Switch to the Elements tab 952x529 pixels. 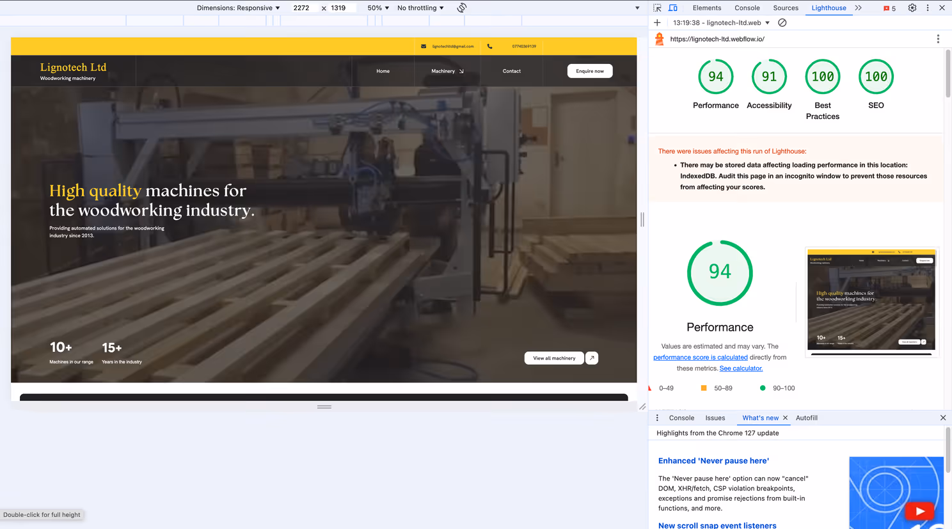pos(707,8)
